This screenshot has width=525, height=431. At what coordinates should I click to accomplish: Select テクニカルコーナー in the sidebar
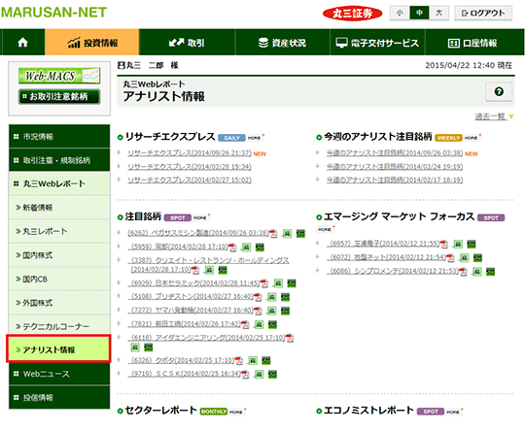59,326
